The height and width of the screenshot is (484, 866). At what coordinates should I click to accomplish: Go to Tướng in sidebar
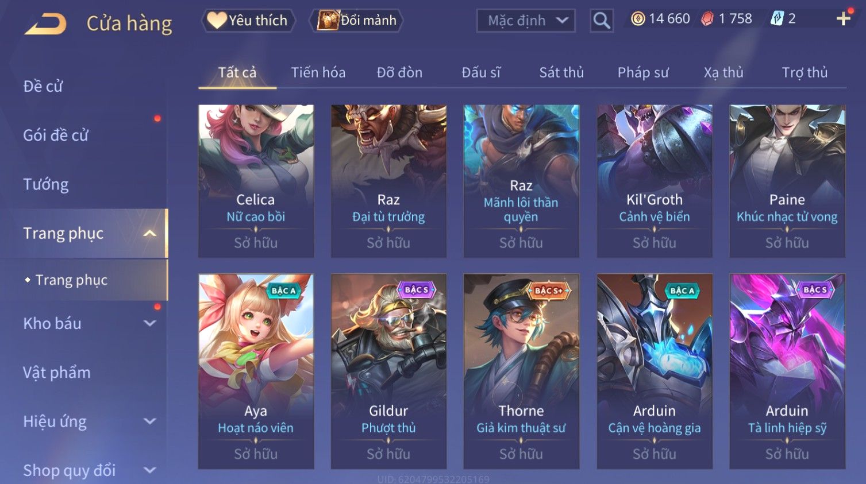coord(46,184)
